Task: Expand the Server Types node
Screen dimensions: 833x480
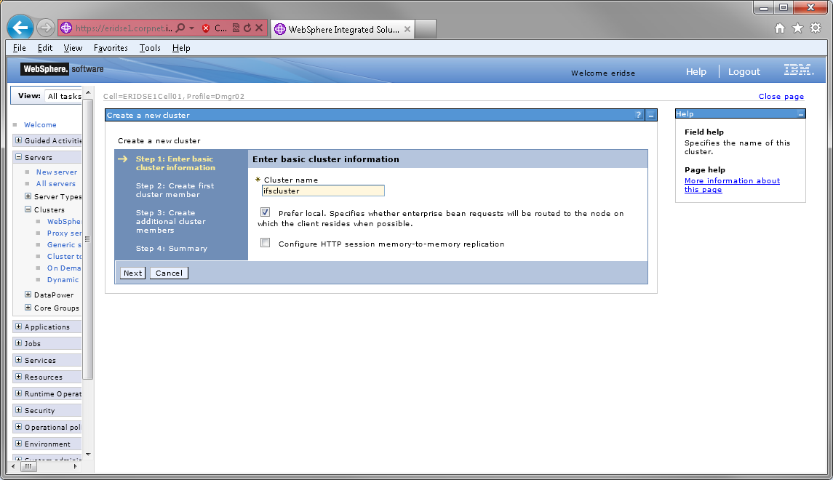Action: coord(28,196)
